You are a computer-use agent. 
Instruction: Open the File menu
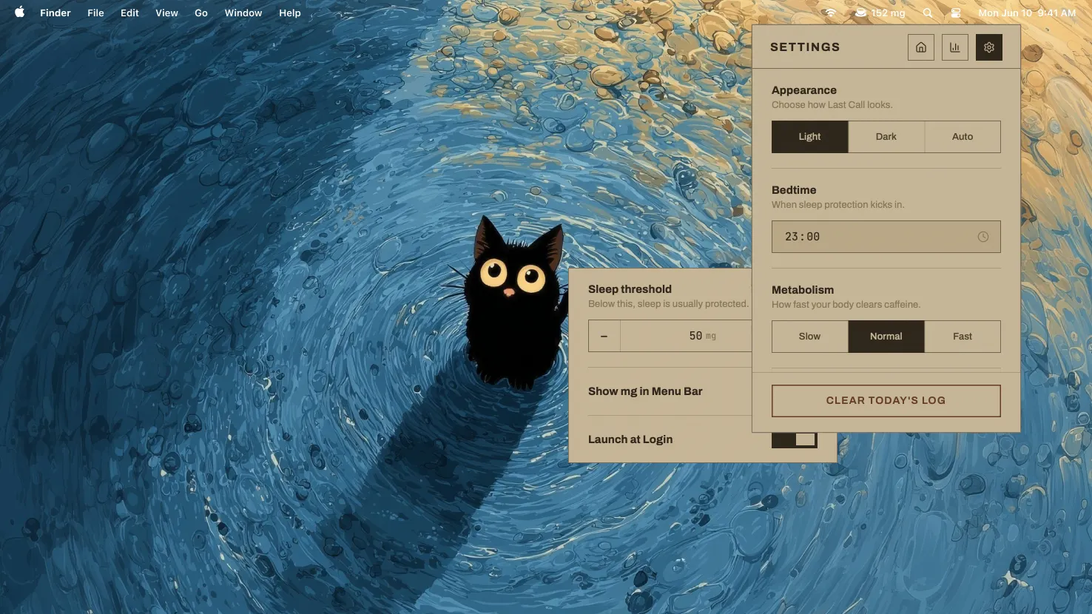pyautogui.click(x=95, y=13)
